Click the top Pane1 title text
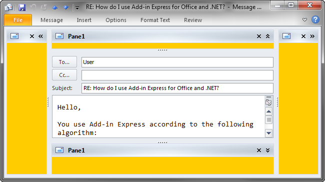Viewport: 325px width, 182px height. 76,36
